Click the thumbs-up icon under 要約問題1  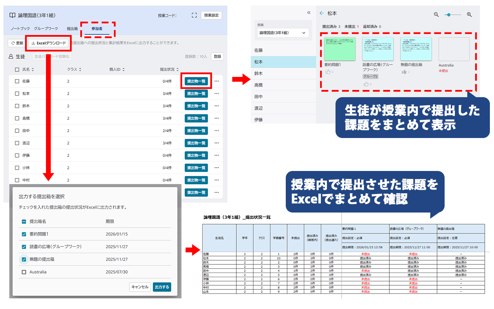(328, 72)
